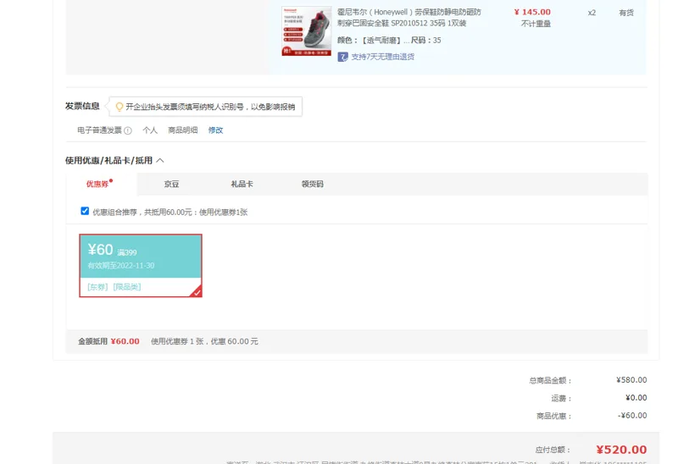This screenshot has width=678, height=464.
Task: Switch to the 优惠券 tab
Action: click(97, 184)
